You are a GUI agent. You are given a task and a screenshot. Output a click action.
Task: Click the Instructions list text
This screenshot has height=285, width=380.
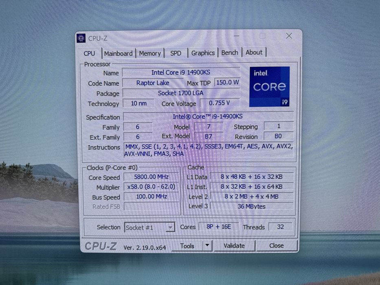[x=209, y=150]
